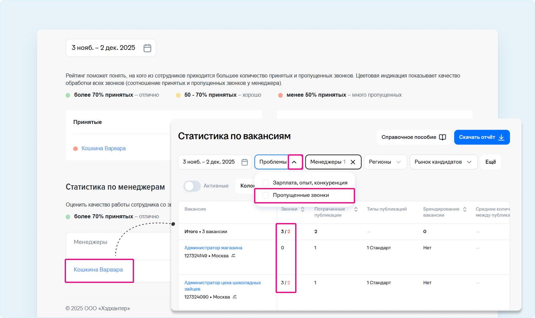Open Рынок кандидатов dropdown
The height and width of the screenshot is (318, 535).
point(443,162)
